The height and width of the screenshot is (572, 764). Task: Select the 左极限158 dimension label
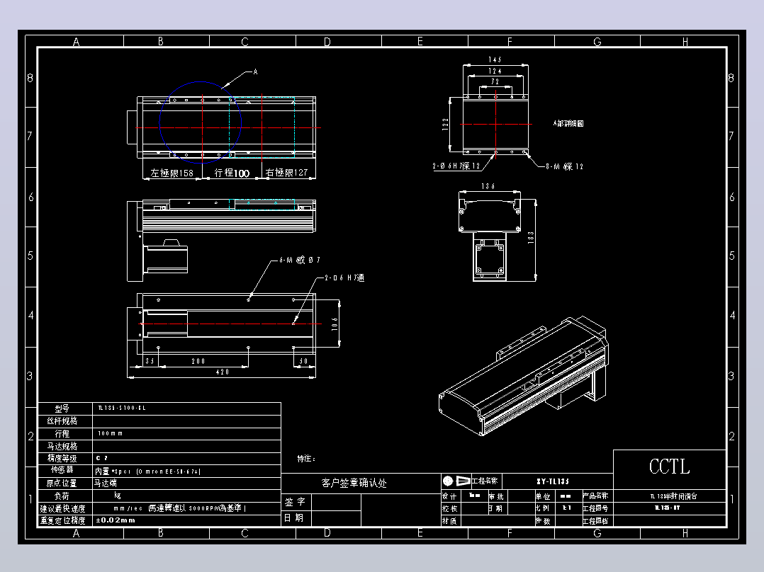(172, 173)
